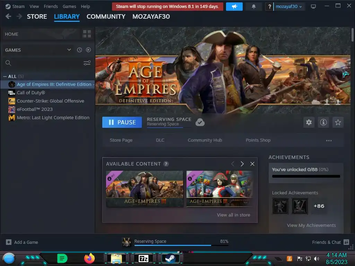Show next available content with right chevron
Viewport: 355px width, 266px height.
point(242,164)
